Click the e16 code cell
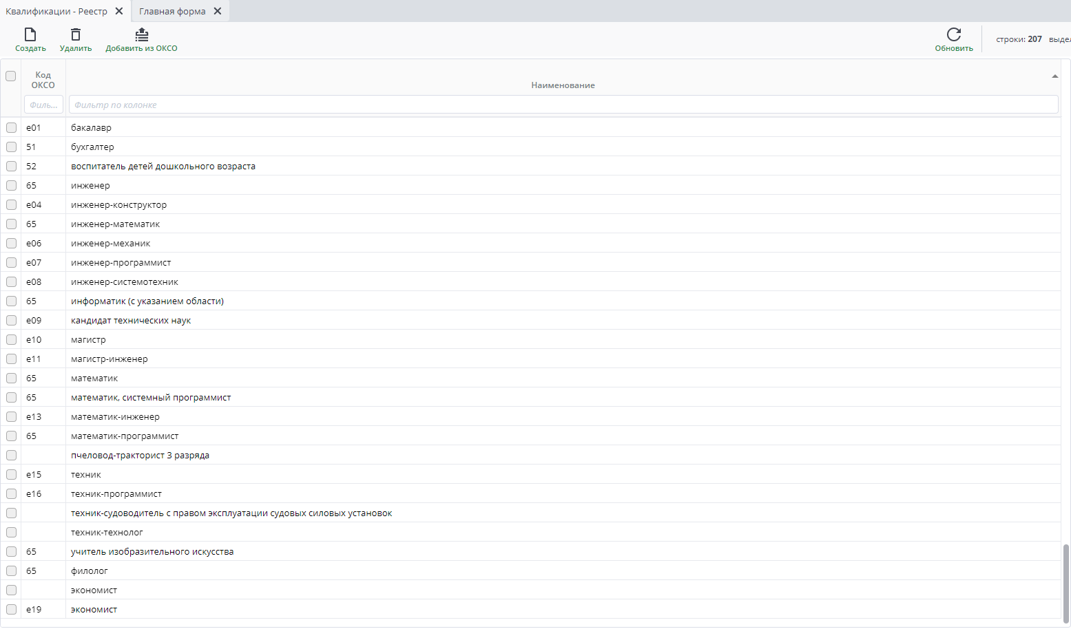The width and height of the screenshot is (1071, 629). 43,493
